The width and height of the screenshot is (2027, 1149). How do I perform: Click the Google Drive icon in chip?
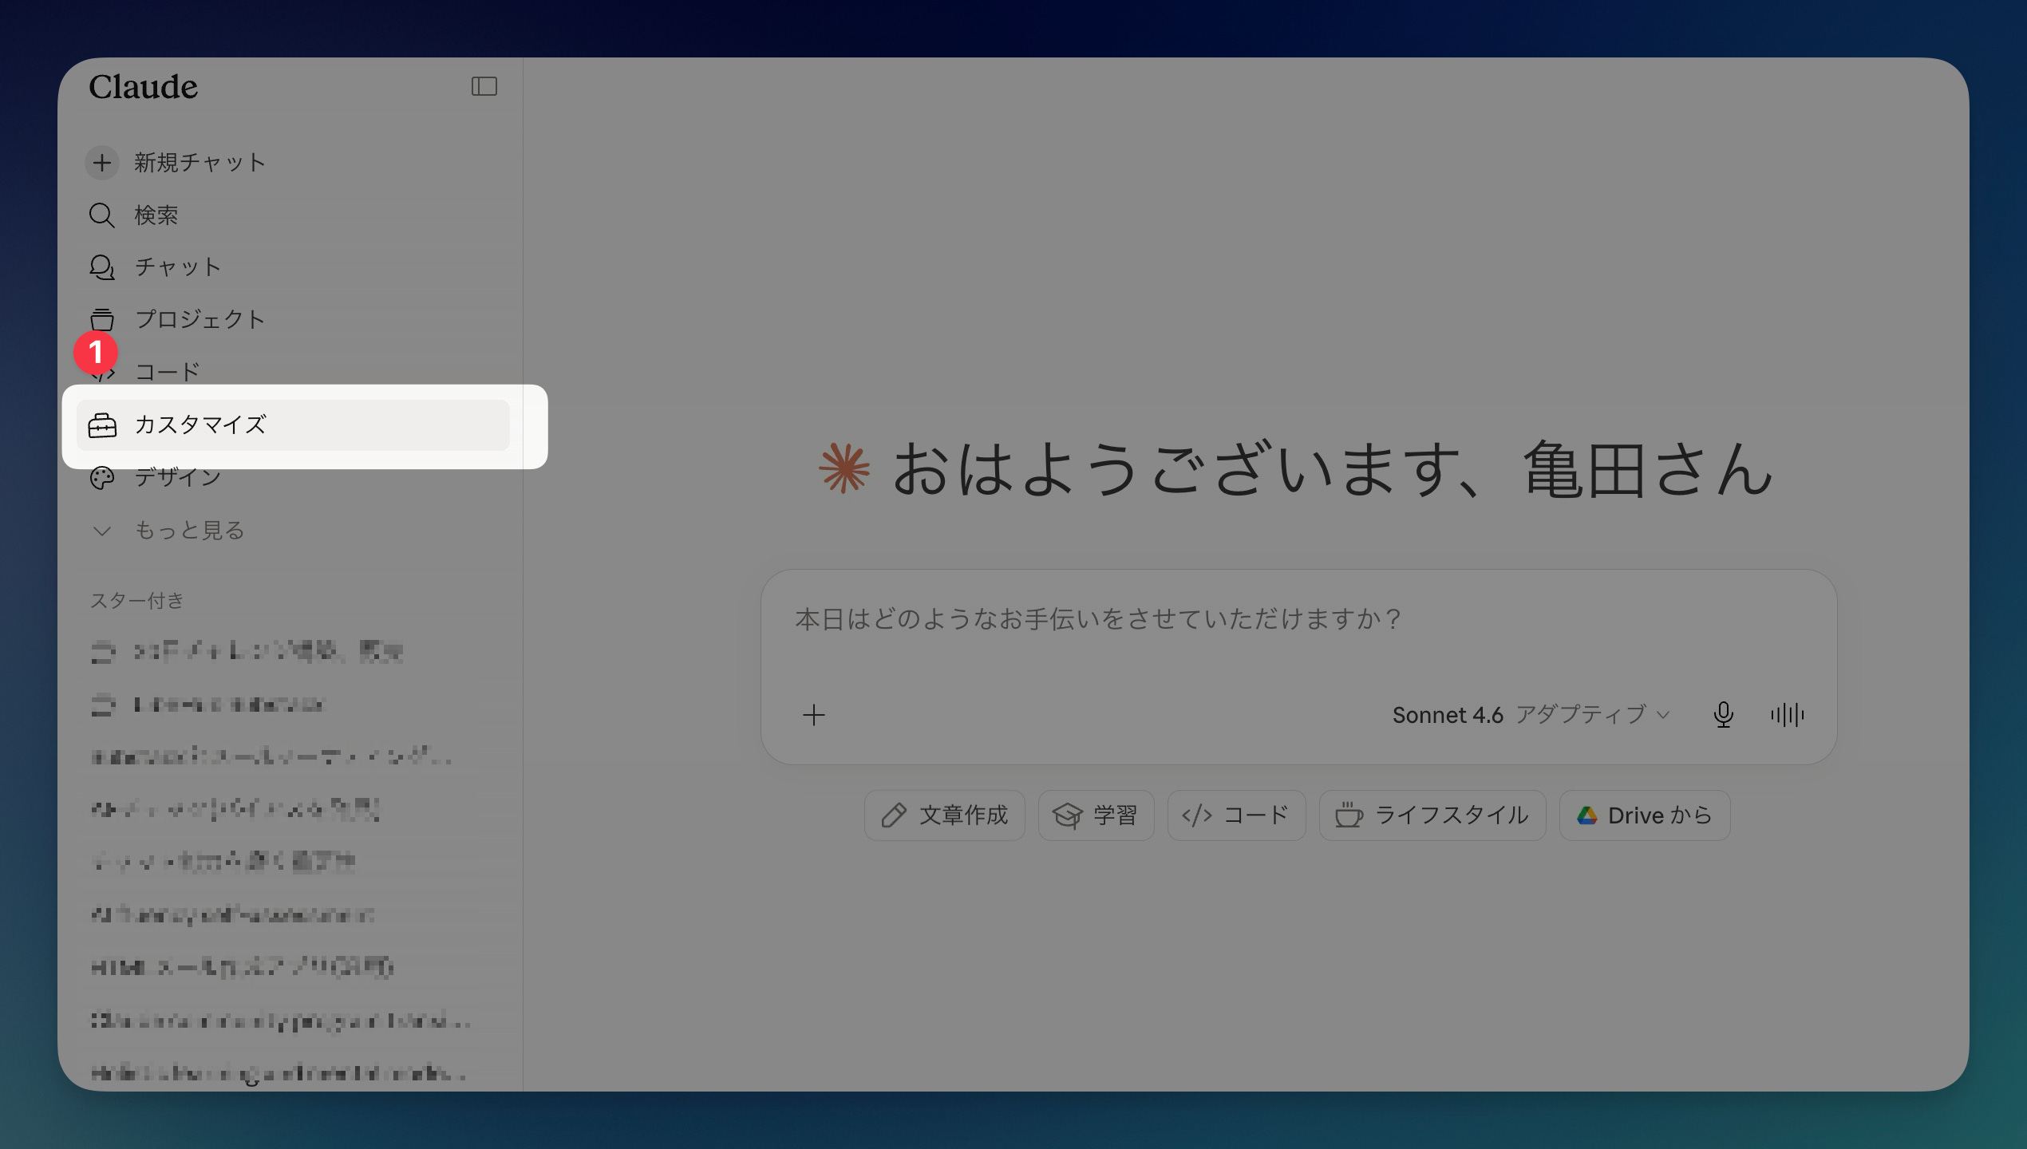(x=1587, y=815)
